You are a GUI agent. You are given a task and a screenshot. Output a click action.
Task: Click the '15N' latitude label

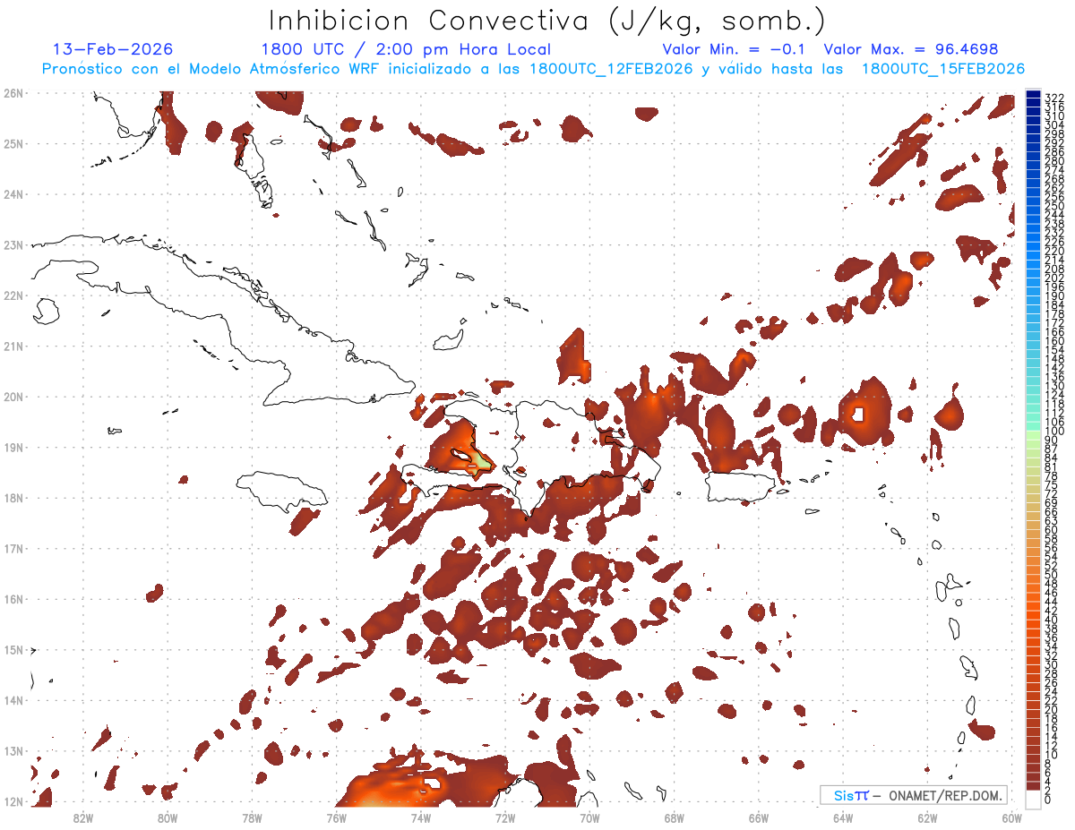pos(13,650)
